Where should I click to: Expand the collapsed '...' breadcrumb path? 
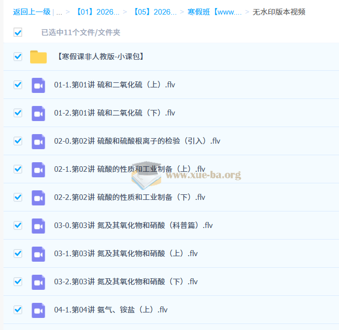point(59,12)
